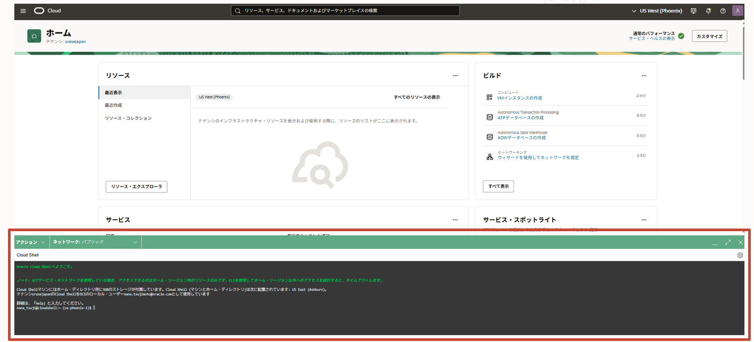Click the すべて表示 button
Image resolution: width=754 pixels, height=342 pixels.
[x=498, y=186]
